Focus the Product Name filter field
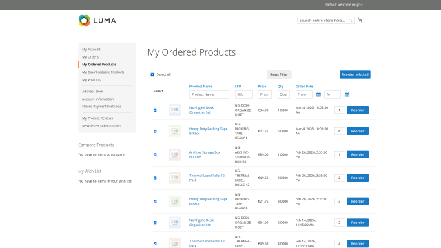 209,94
